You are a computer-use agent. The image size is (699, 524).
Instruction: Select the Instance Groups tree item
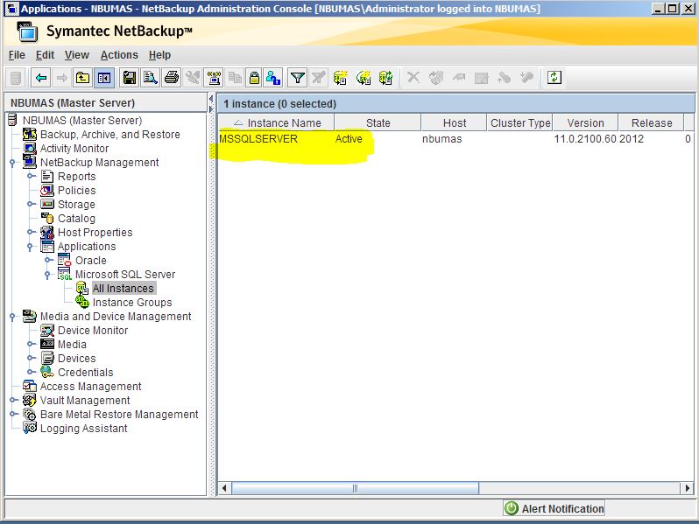click(132, 303)
